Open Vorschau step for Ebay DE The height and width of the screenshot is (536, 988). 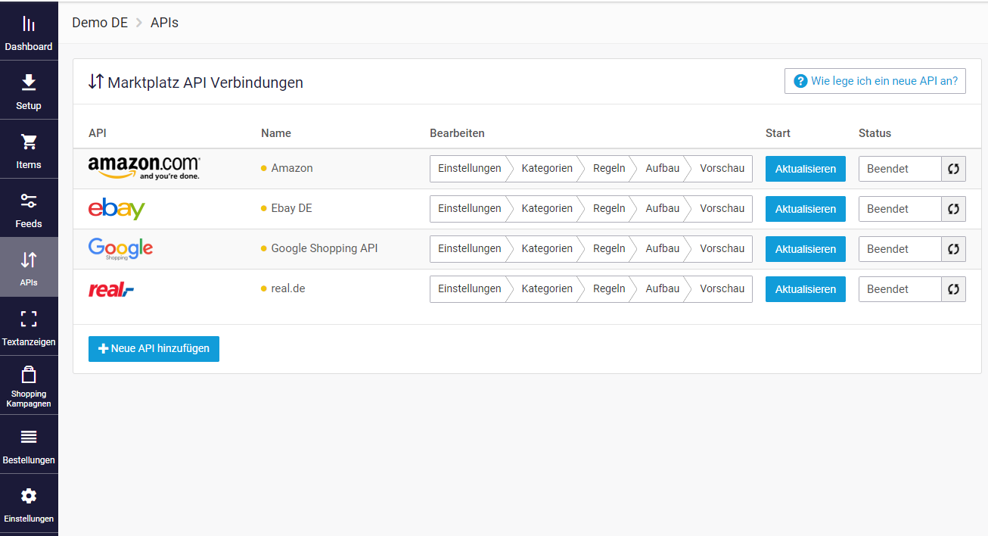[722, 209]
